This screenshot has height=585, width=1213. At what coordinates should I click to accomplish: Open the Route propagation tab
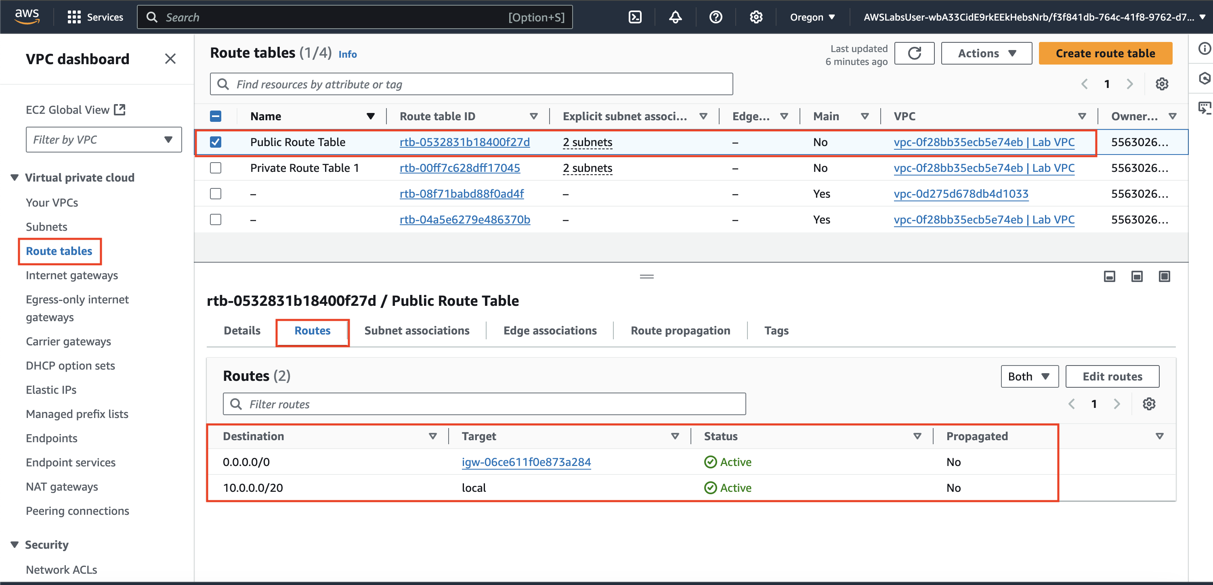pyautogui.click(x=680, y=331)
